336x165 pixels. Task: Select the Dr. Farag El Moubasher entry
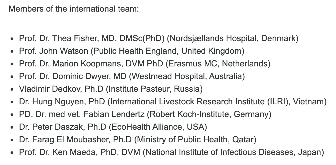tap(138, 140)
